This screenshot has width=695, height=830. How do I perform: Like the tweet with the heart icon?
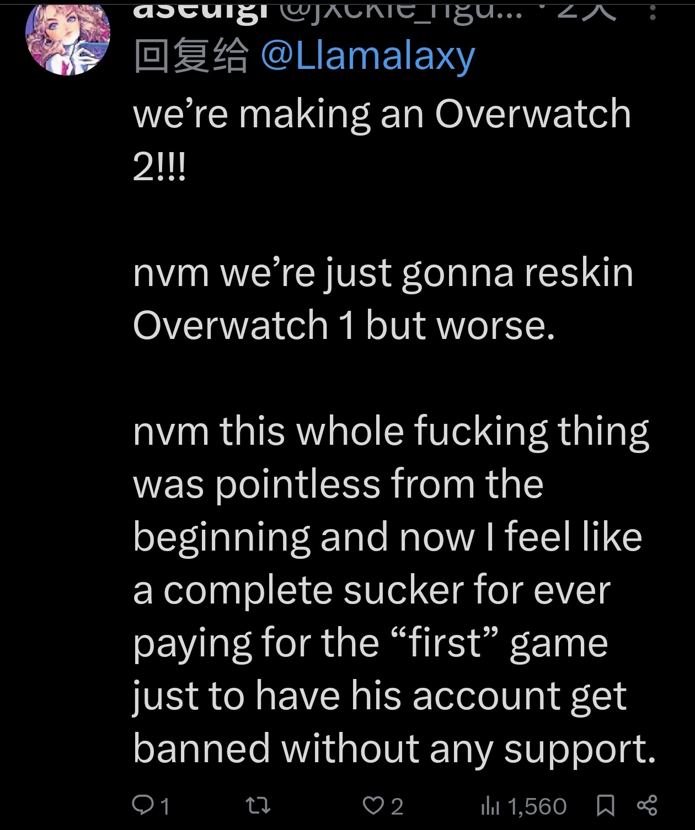click(x=373, y=806)
